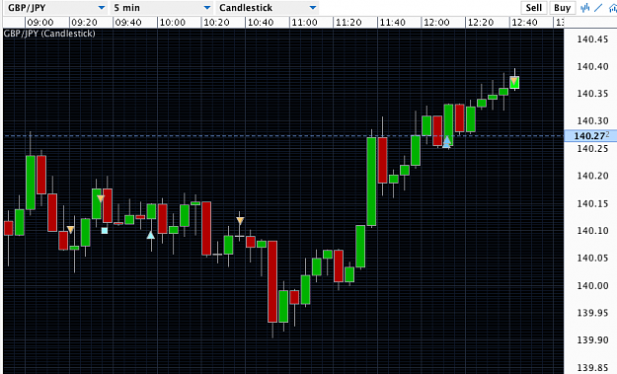The height and width of the screenshot is (374, 617).
Task: Click the 139.85 price axis label
Action: 592,368
